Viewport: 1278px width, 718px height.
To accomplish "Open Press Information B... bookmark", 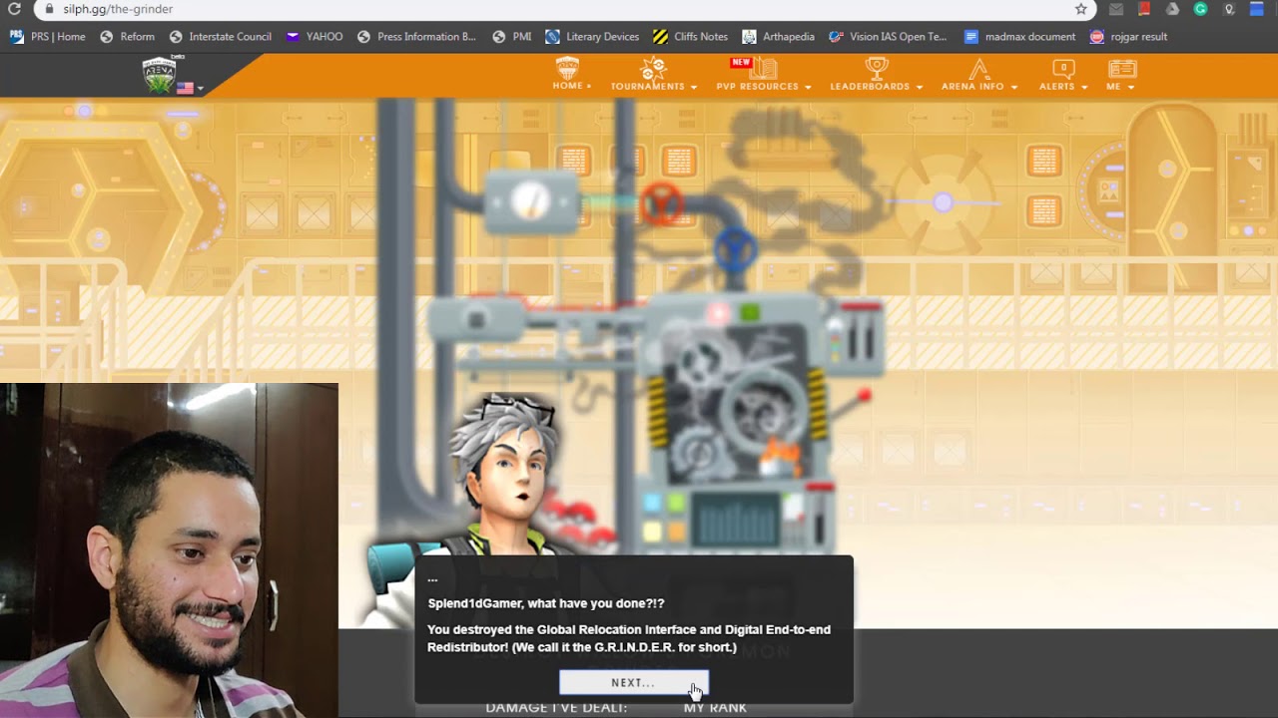I will pos(416,37).
